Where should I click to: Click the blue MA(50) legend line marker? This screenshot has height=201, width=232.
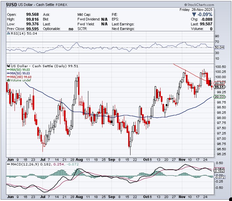[x=8, y=73]
